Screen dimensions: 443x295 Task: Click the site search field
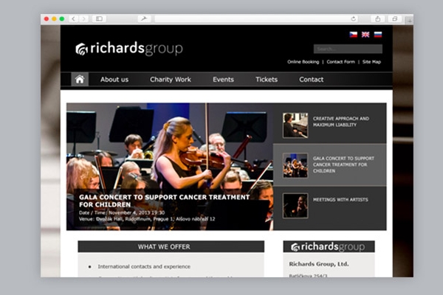[348, 49]
